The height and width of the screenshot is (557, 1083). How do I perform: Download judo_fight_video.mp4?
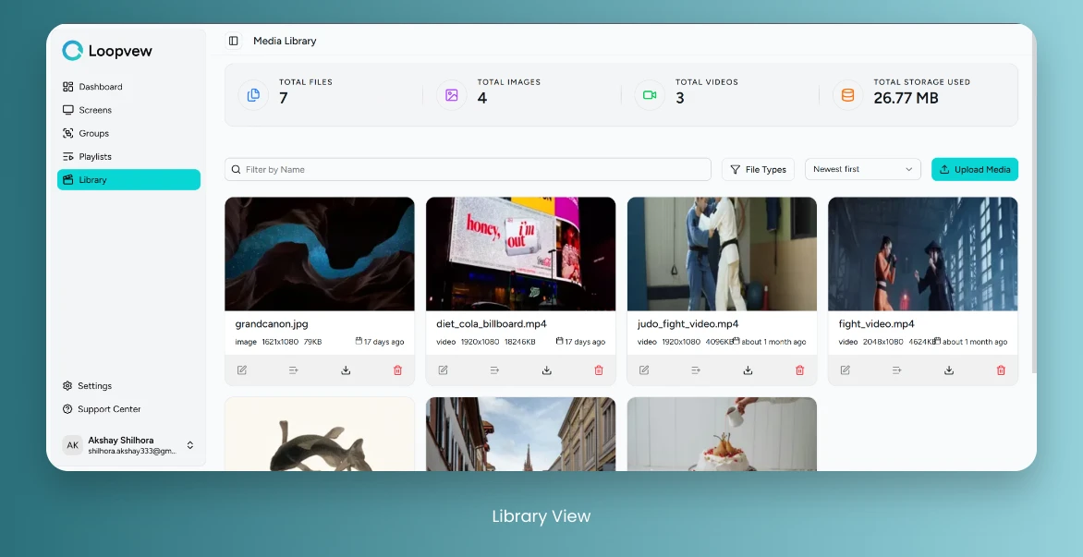pyautogui.click(x=748, y=370)
